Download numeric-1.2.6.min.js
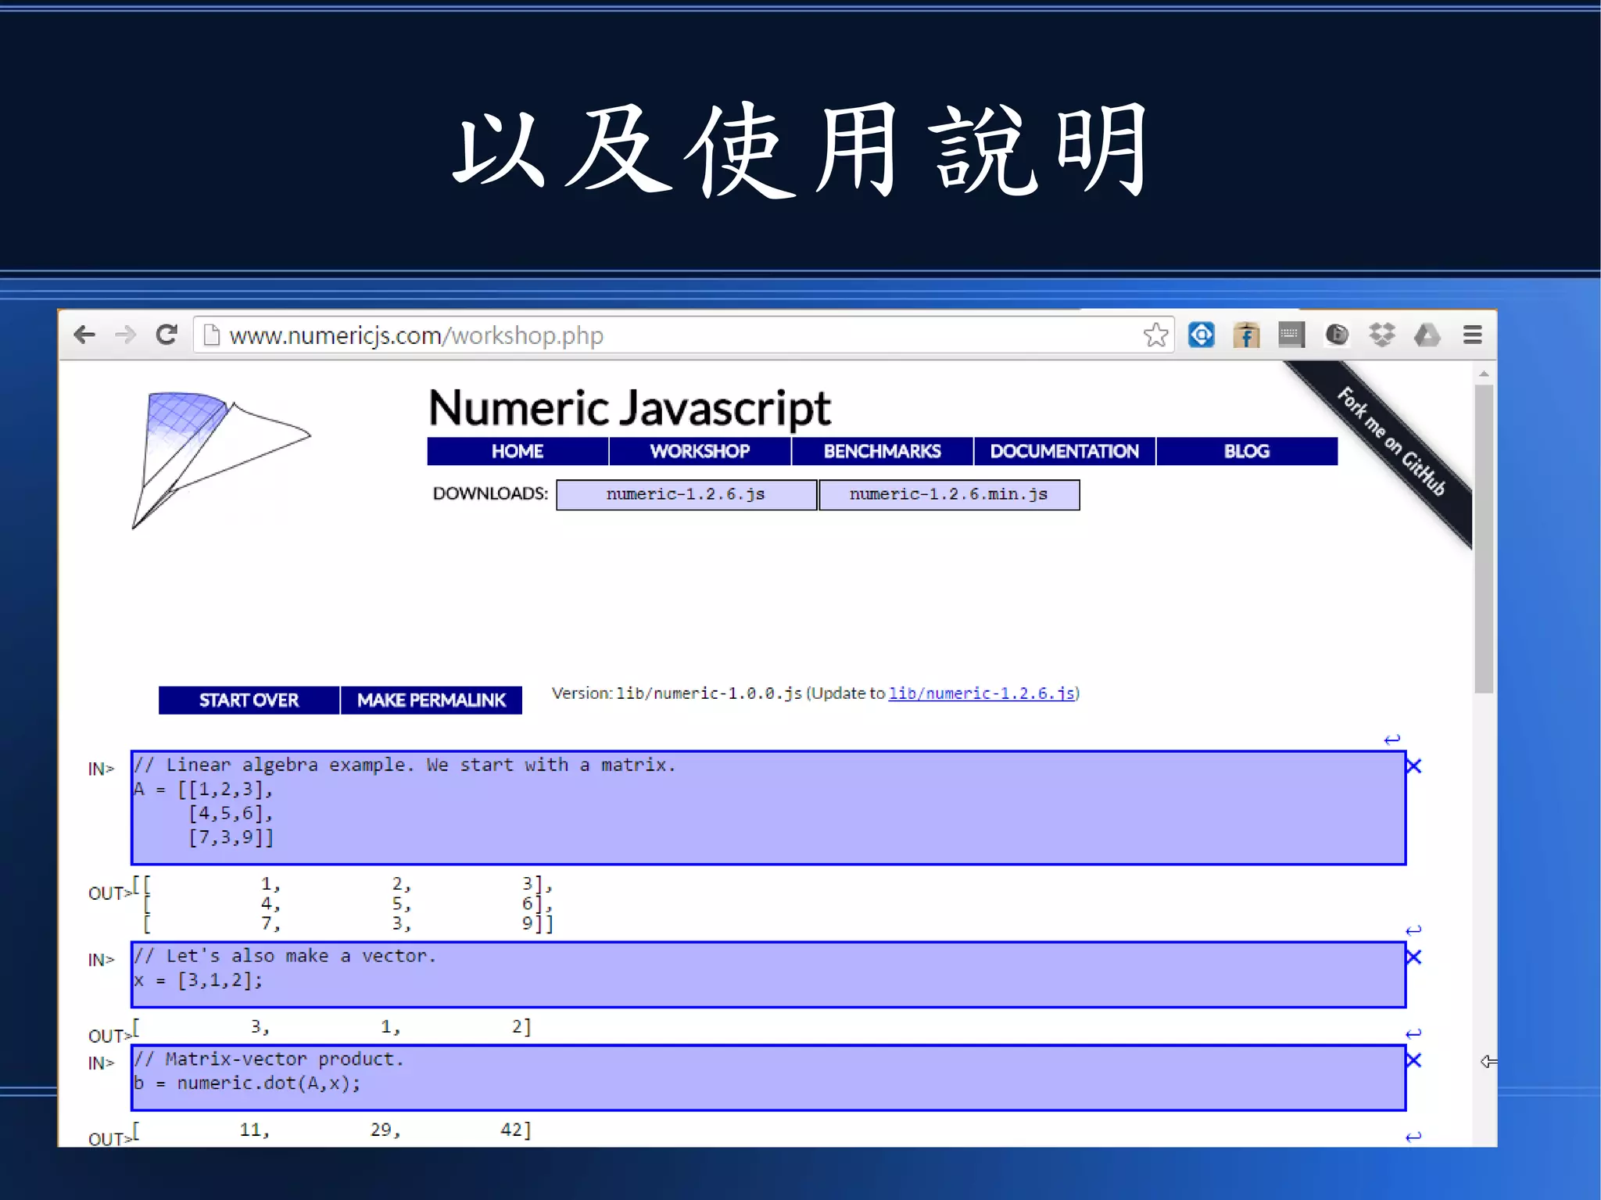Screen dimensions: 1601x1200 point(949,495)
